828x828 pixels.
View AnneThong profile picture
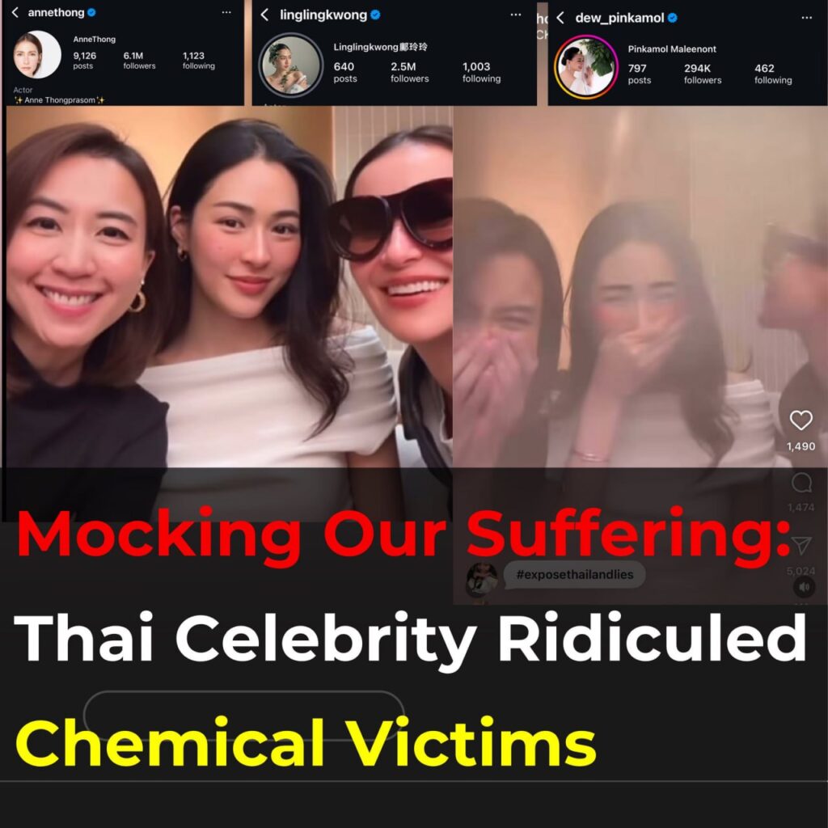(x=36, y=54)
